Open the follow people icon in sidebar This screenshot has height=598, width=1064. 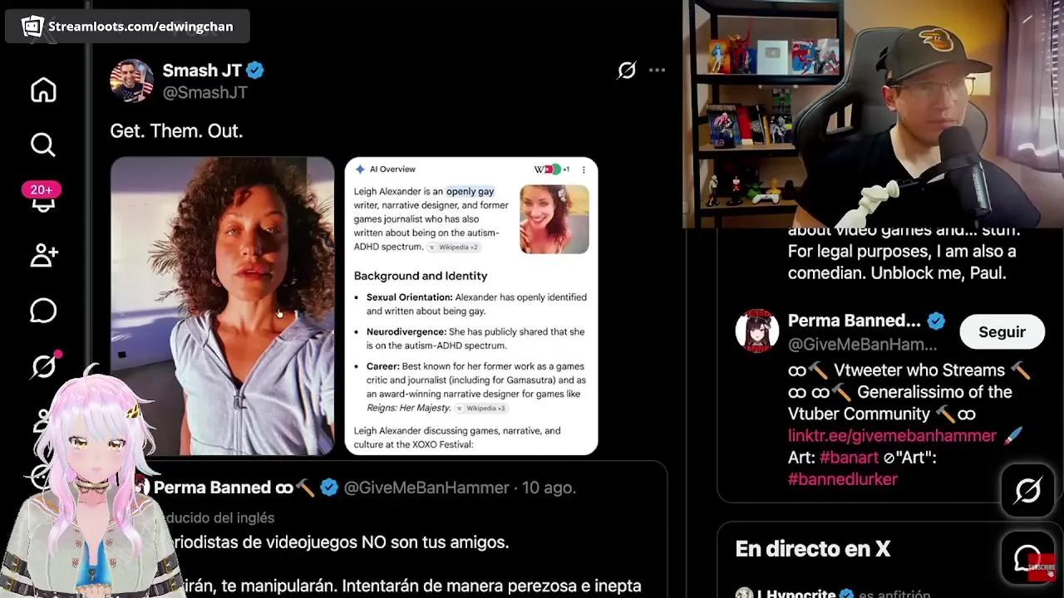43,255
